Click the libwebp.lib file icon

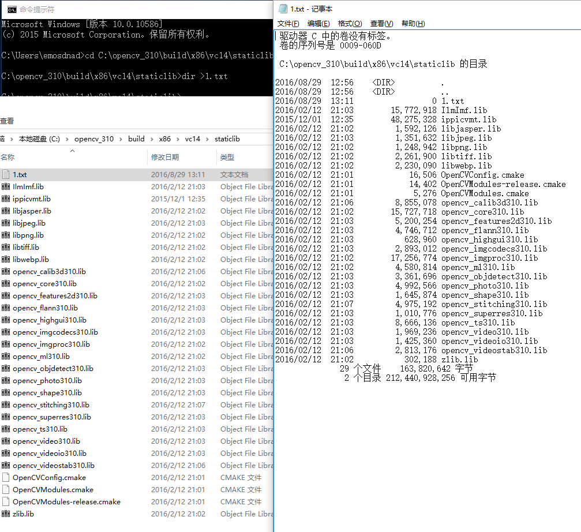point(6,259)
